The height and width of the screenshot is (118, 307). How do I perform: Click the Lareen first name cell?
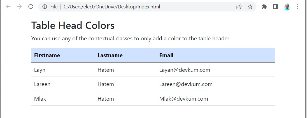click(x=42, y=84)
